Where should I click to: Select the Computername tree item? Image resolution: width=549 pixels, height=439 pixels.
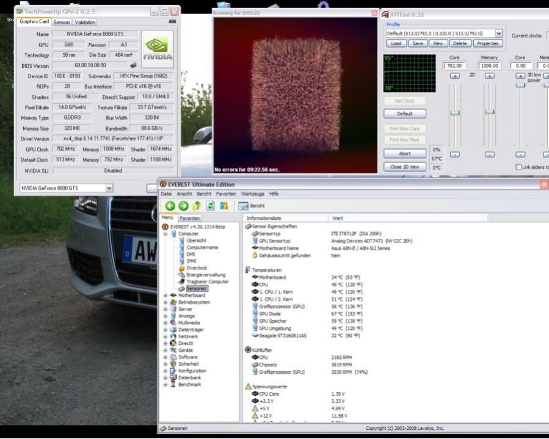[202, 247]
